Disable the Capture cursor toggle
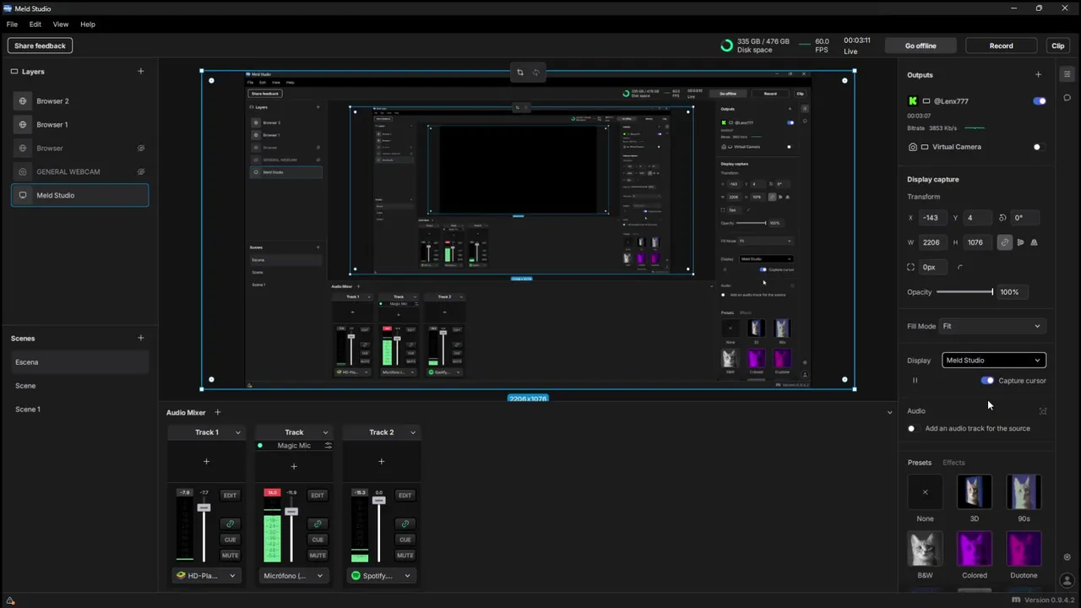 (x=987, y=381)
